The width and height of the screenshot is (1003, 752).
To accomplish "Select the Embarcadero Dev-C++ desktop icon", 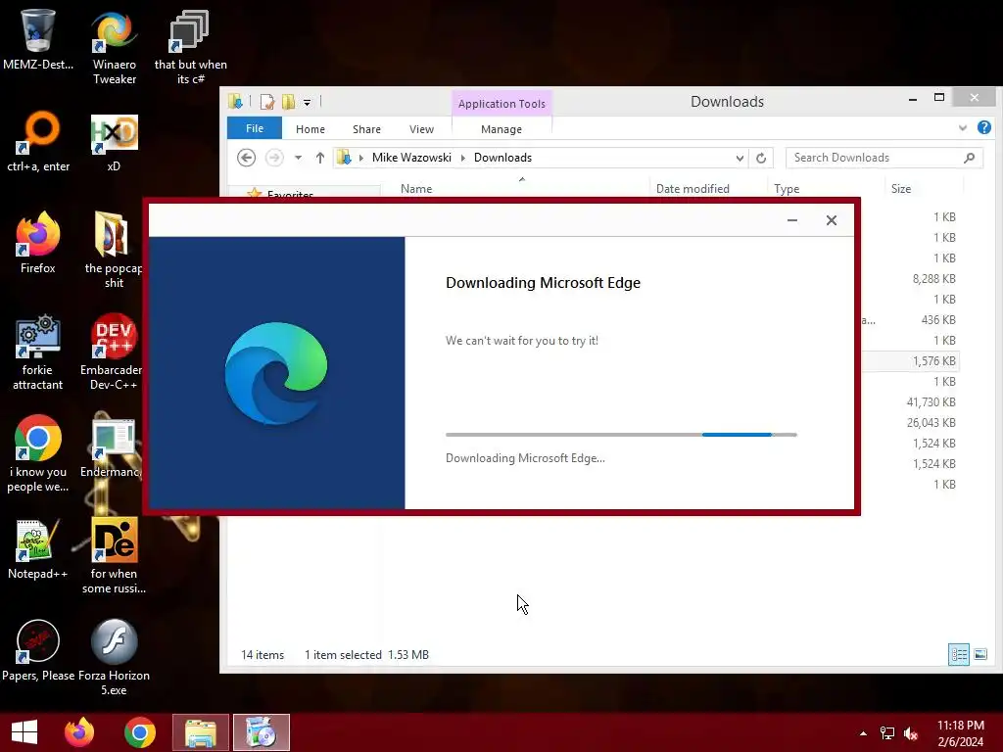I will (112, 352).
